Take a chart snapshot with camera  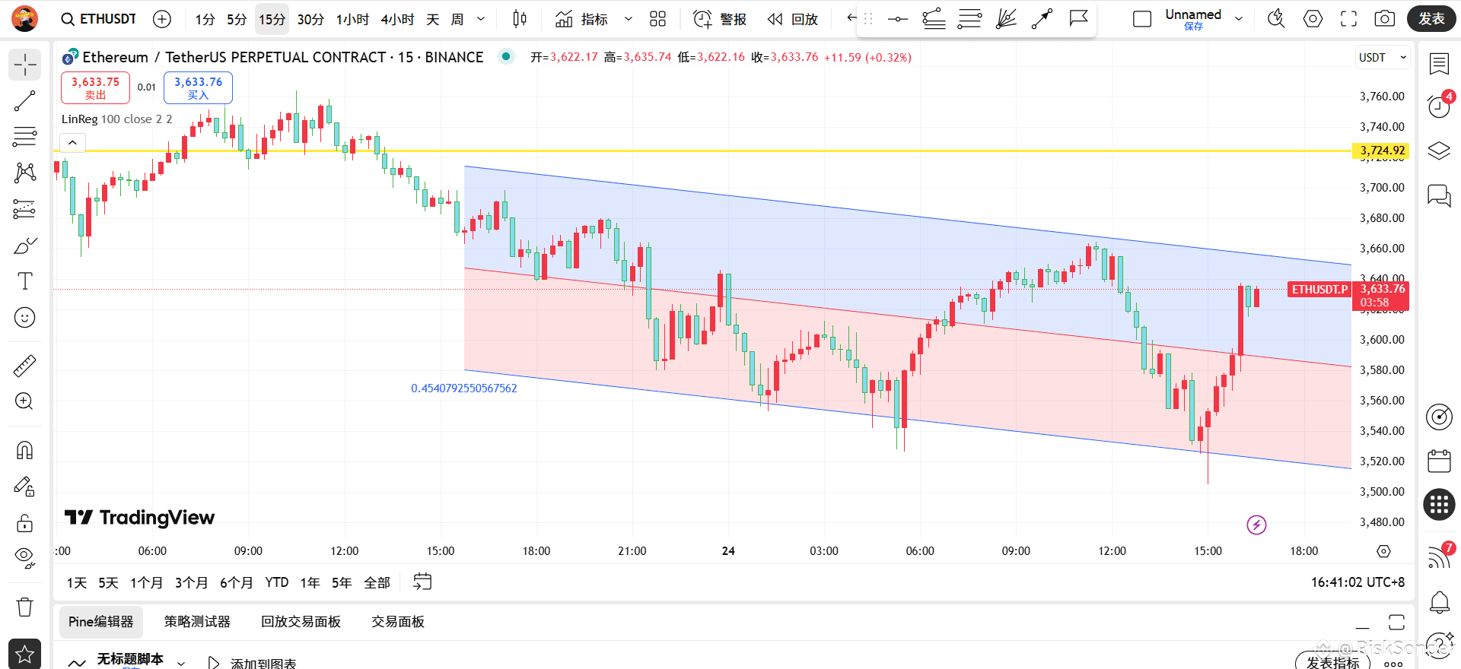[x=1385, y=19]
